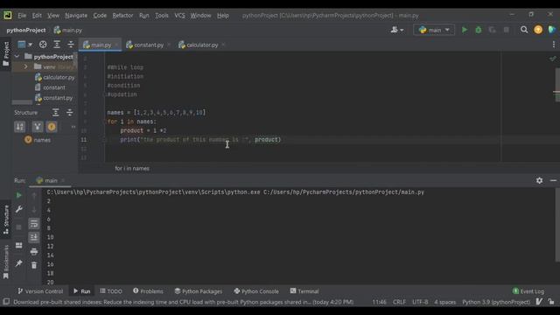Screen dimensions: 560x315
Task: Click the 4 spaces indent widget
Action: tap(445, 302)
